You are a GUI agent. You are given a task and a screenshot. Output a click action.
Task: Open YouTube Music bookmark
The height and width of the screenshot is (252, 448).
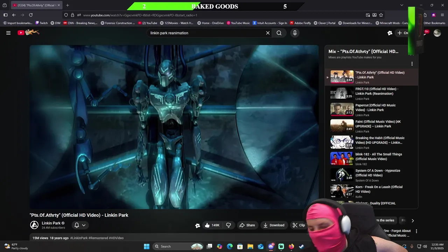(x=238, y=23)
